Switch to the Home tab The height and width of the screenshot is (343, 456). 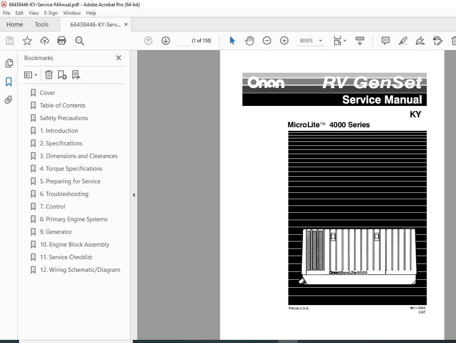tap(15, 24)
